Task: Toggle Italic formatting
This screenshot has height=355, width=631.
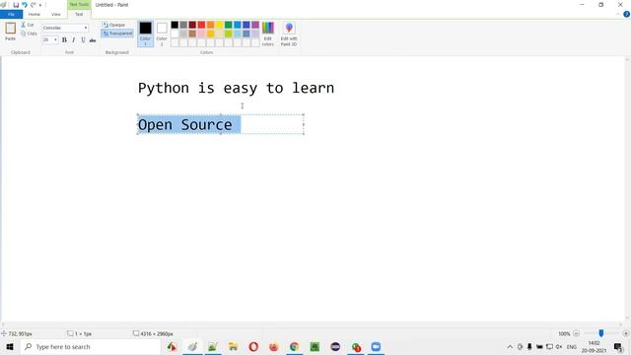Action: click(x=74, y=39)
